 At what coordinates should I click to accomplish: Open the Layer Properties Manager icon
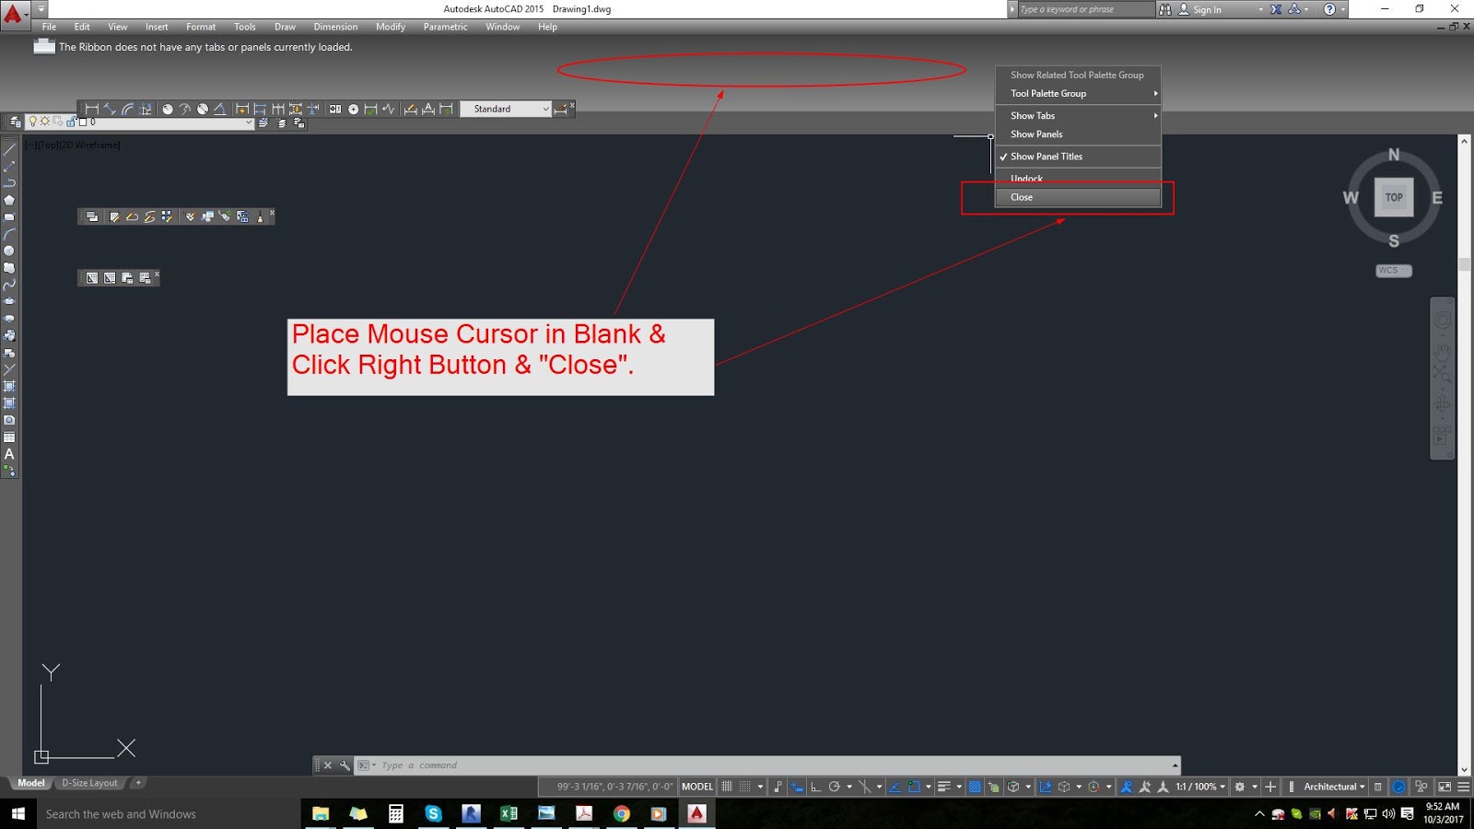(x=13, y=121)
